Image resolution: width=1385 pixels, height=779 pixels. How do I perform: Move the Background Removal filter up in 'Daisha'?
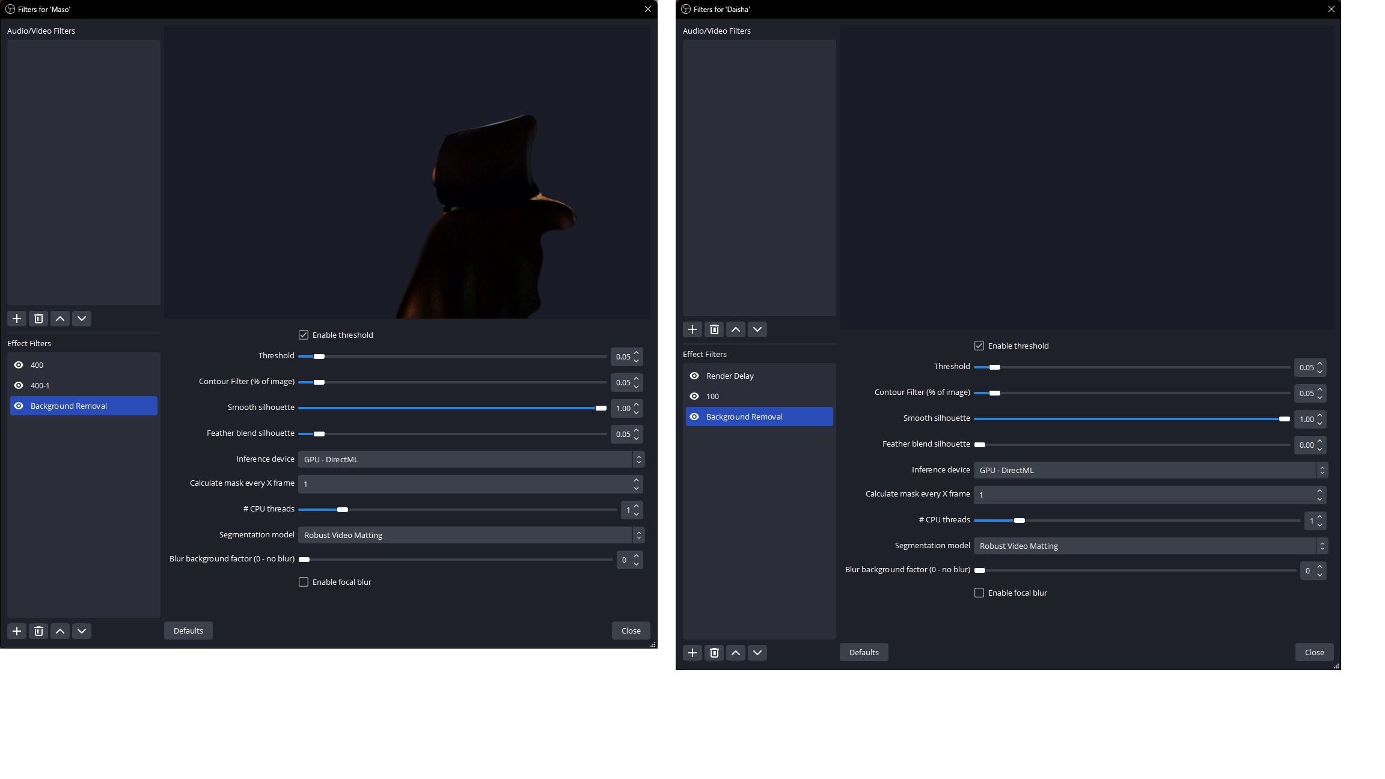click(735, 653)
